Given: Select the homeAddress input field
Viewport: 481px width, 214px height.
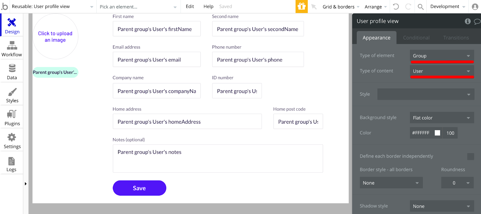Looking at the screenshot, I should tap(187, 122).
